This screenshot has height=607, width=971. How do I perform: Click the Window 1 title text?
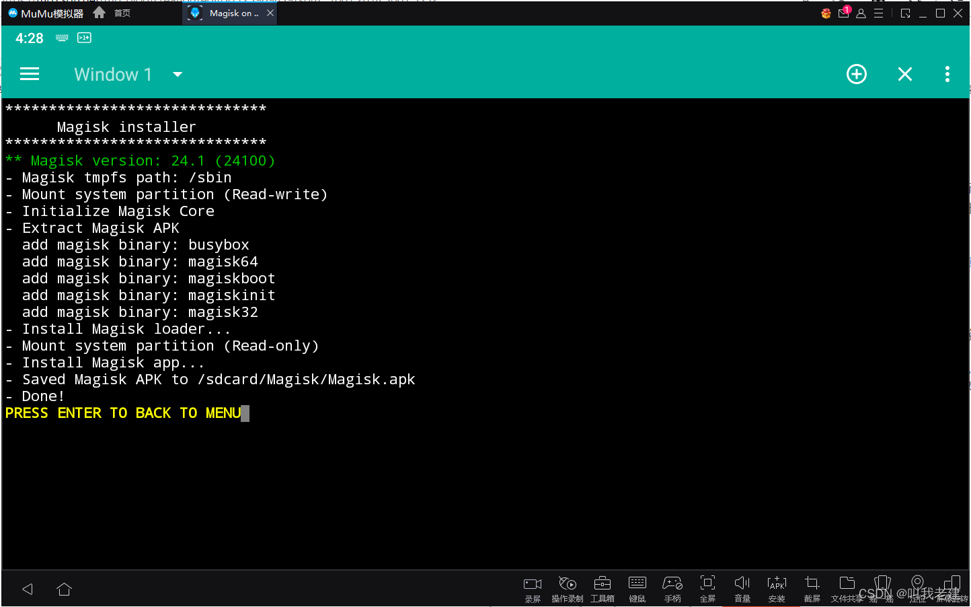coord(113,74)
